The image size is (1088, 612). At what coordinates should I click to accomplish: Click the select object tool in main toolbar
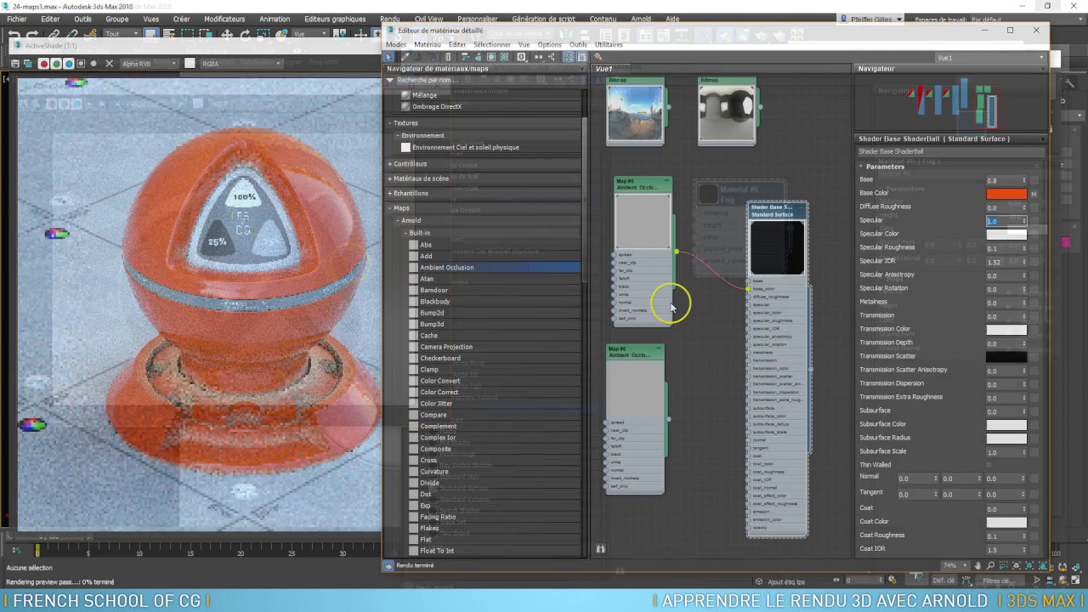coord(151,35)
